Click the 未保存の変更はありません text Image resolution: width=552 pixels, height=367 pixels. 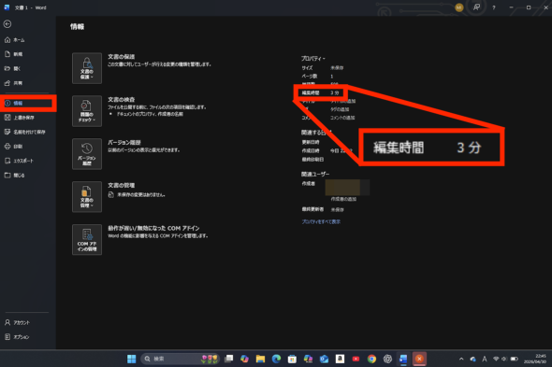pos(141,194)
